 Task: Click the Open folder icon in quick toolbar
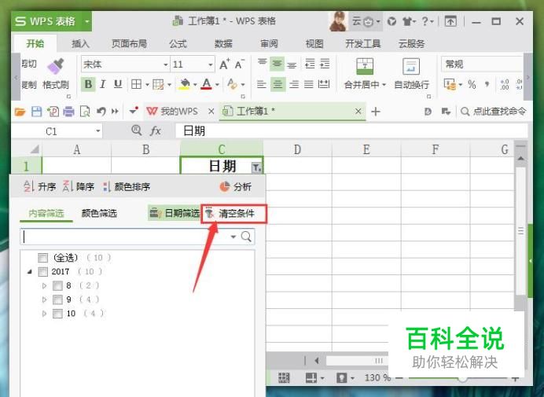pos(20,112)
